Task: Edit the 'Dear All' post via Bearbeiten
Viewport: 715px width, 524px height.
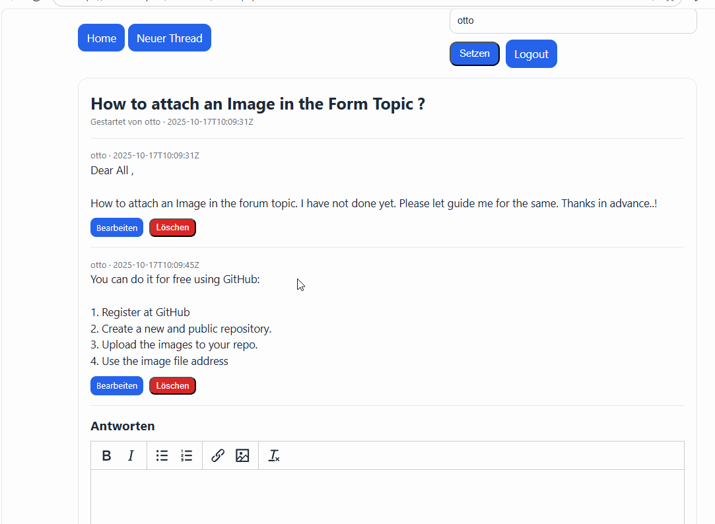Action: pyautogui.click(x=117, y=228)
